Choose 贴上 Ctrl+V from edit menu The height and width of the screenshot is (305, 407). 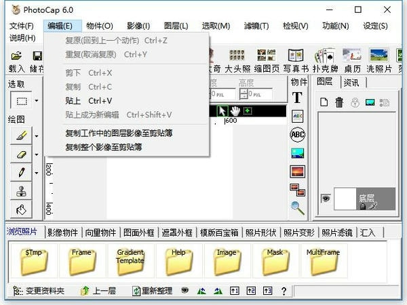coord(127,100)
